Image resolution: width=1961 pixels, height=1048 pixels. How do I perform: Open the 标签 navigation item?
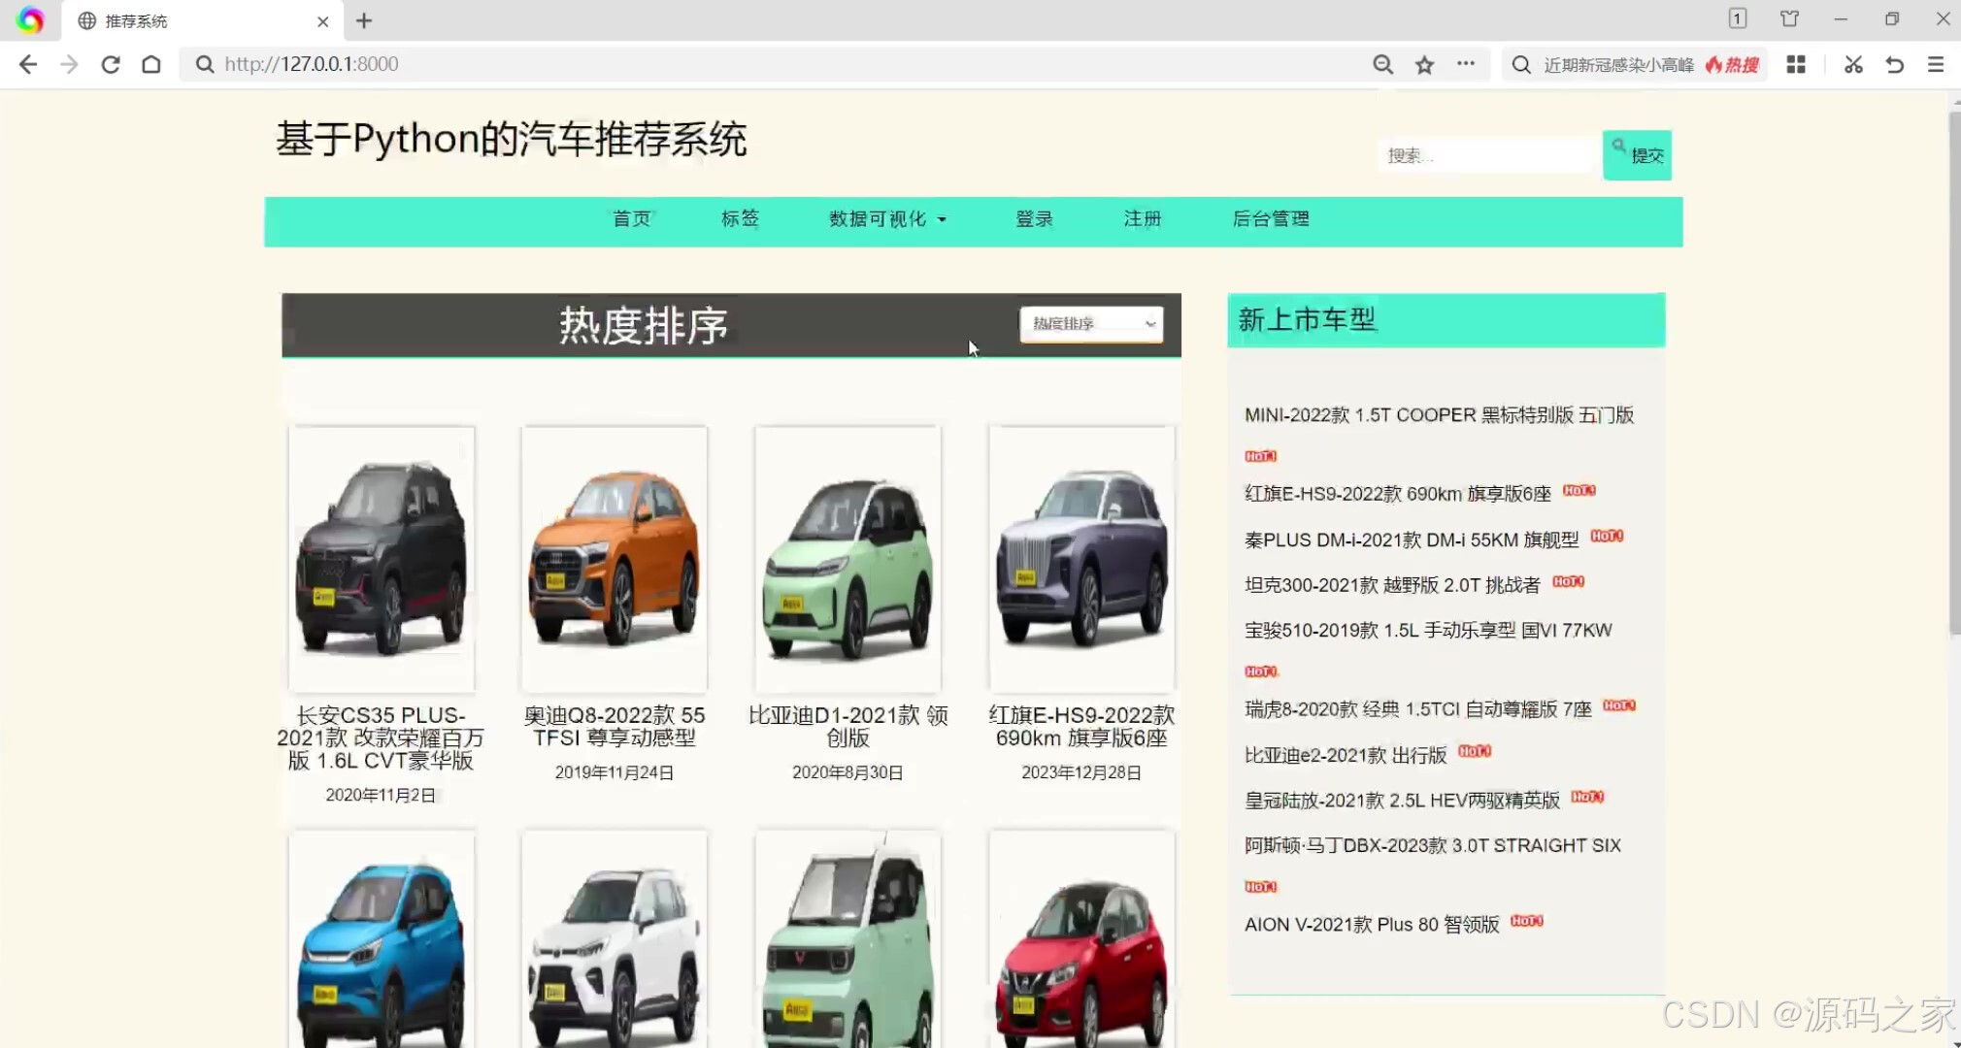(740, 219)
